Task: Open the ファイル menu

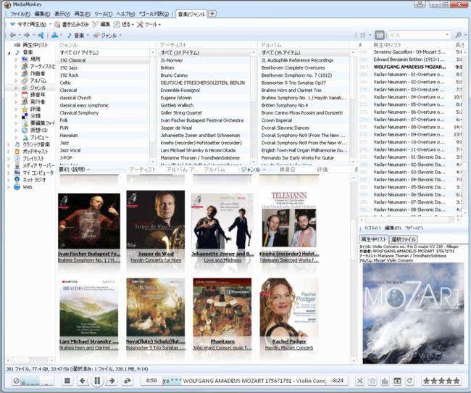Action: [x=20, y=14]
